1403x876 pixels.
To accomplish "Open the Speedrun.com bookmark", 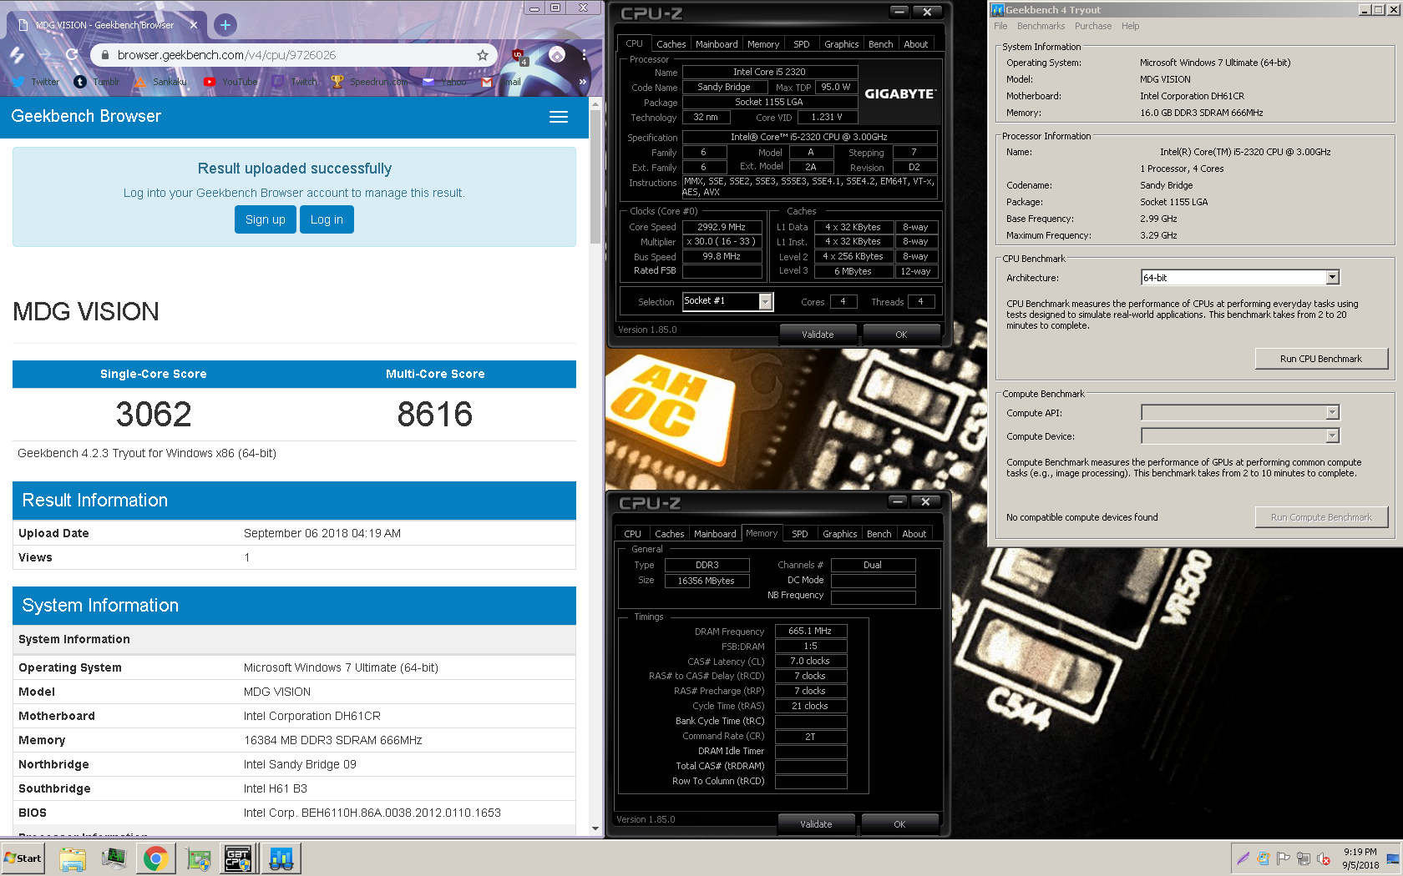I will click(369, 82).
